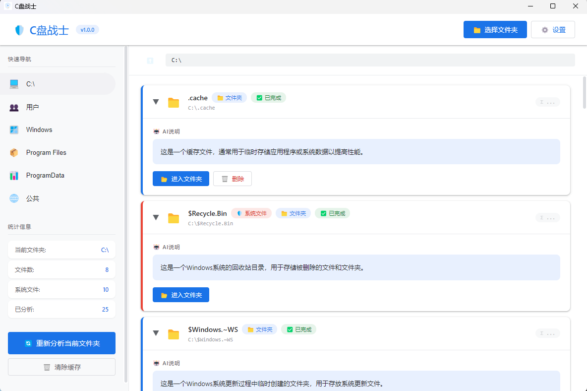This screenshot has height=391, width=587.
Task: Open 公共 in quick navigation
Action: (x=58, y=198)
